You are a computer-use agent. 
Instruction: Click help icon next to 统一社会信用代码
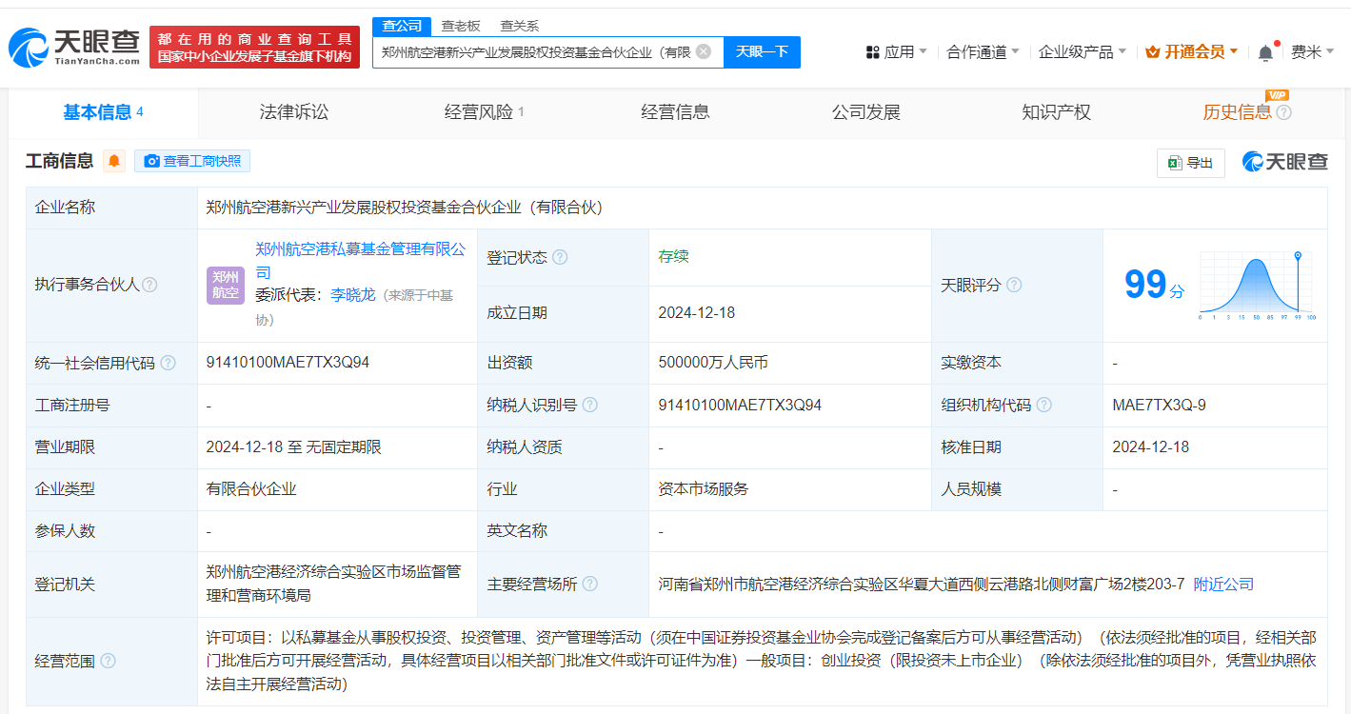pyautogui.click(x=168, y=363)
